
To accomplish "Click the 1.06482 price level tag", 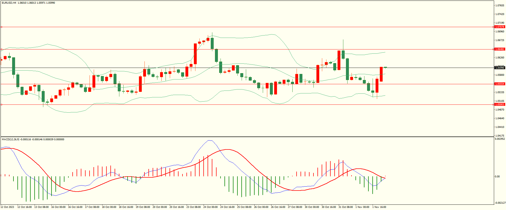I will point(499,49).
